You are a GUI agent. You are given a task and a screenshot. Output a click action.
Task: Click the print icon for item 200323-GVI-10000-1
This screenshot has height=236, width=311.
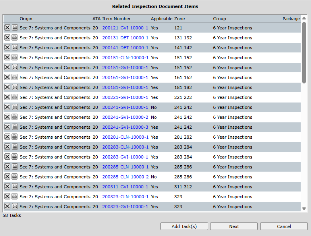(x=15, y=206)
